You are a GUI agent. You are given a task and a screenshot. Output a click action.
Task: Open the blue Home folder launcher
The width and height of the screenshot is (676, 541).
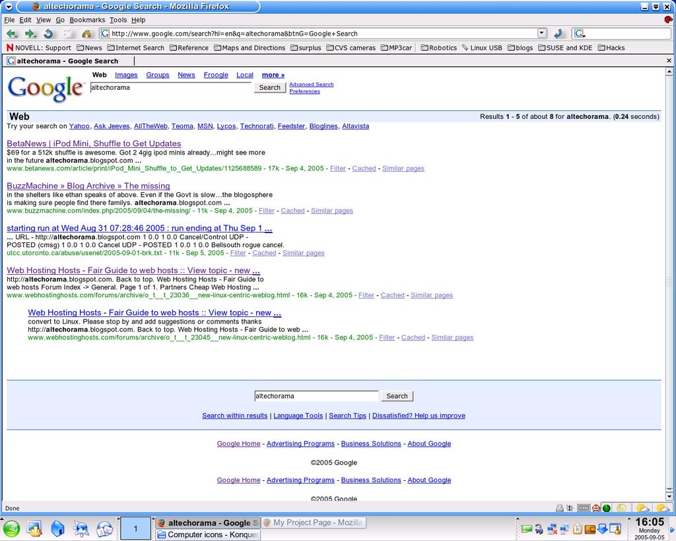click(57, 528)
